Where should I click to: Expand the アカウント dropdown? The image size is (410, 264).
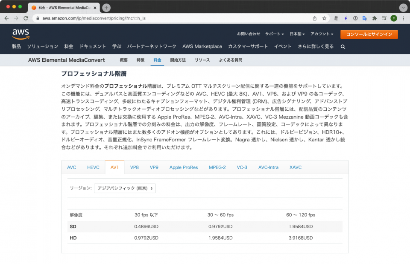click(321, 33)
